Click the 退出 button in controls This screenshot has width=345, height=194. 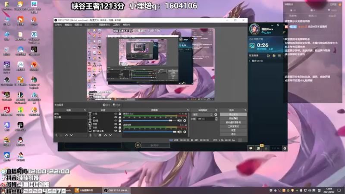coord(233,134)
